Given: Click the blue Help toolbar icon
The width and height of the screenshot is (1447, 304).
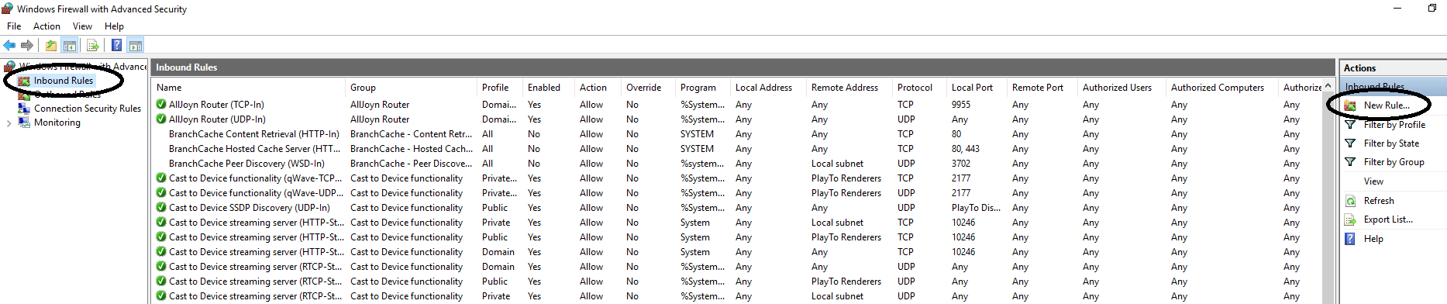Looking at the screenshot, I should pyautogui.click(x=116, y=45).
